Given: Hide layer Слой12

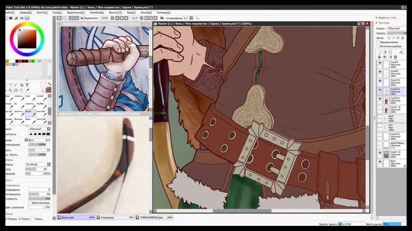Looking at the screenshot, I should pos(380,99).
